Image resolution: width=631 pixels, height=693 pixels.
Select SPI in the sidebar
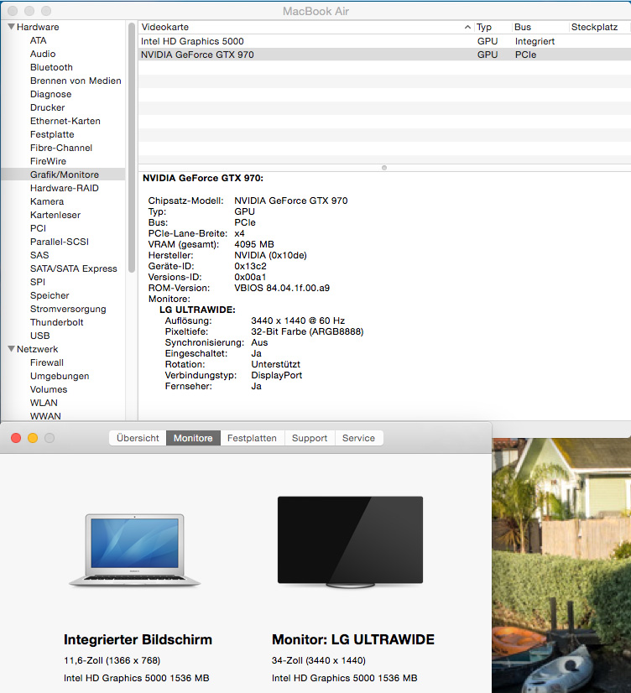[x=38, y=282]
